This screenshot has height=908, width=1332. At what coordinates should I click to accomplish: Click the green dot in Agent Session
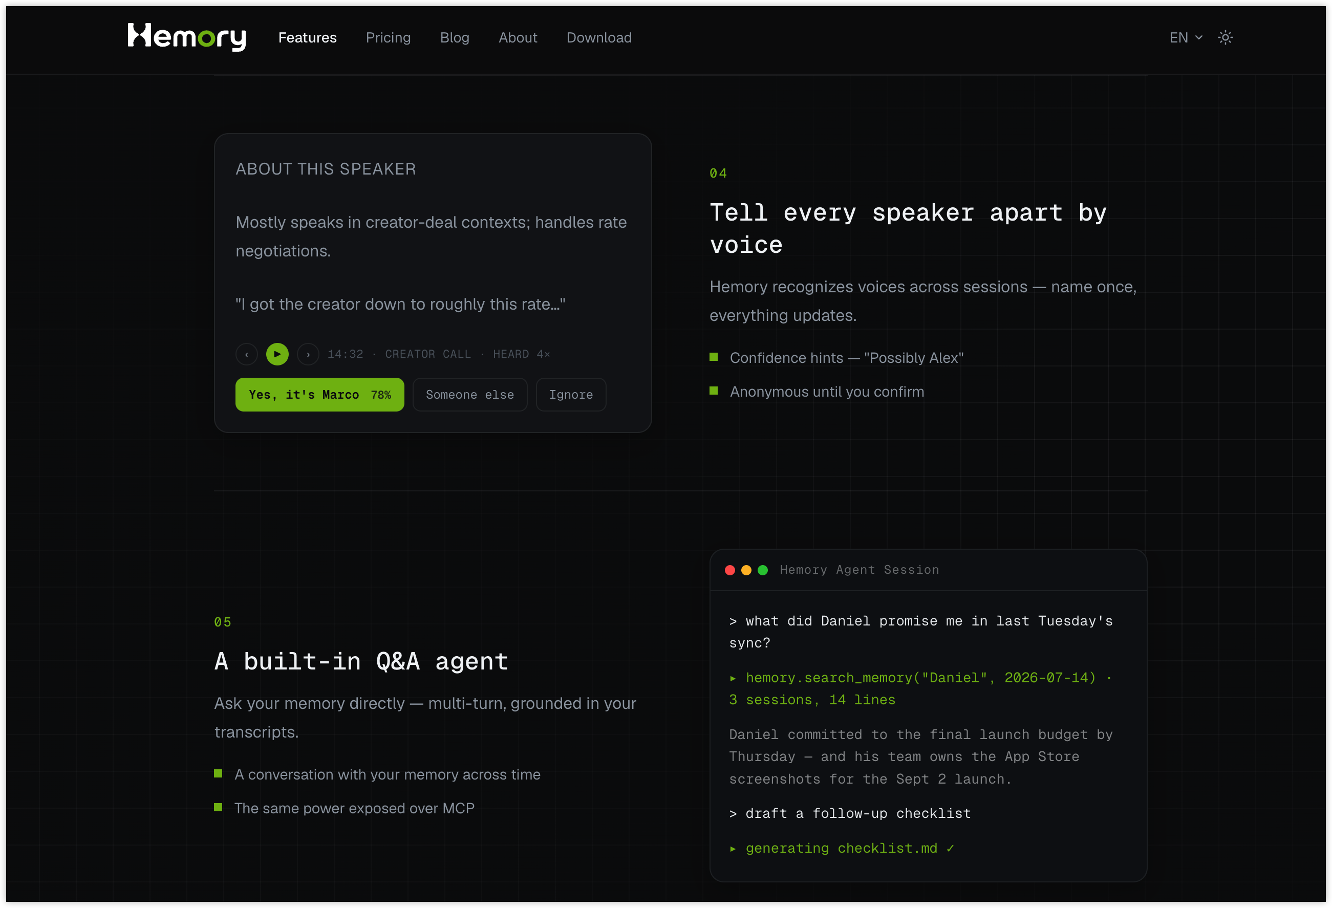[x=763, y=570]
